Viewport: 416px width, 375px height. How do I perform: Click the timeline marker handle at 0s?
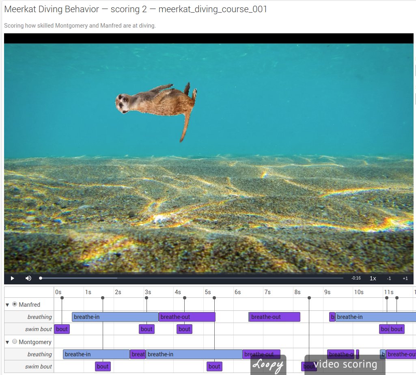62,298
